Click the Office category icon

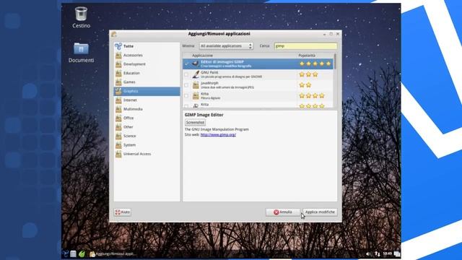(x=118, y=118)
